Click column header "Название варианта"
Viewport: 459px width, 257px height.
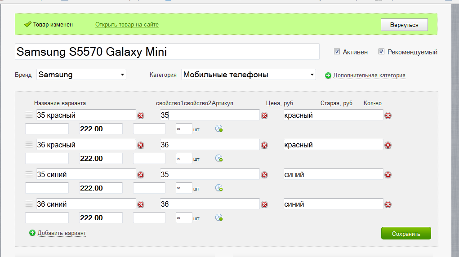tap(60, 103)
